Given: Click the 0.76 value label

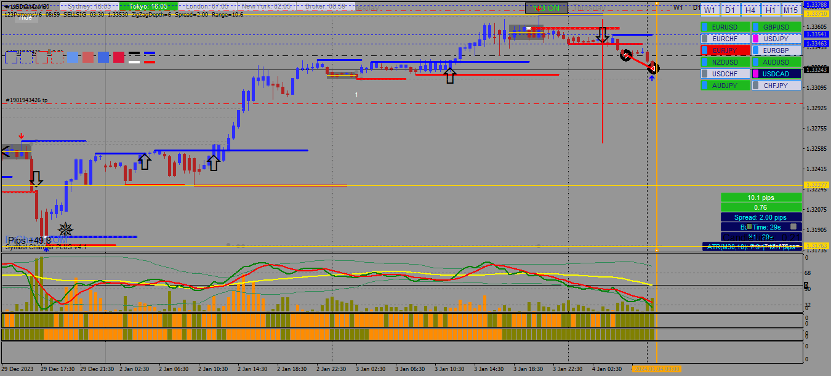Looking at the screenshot, I should point(761,207).
